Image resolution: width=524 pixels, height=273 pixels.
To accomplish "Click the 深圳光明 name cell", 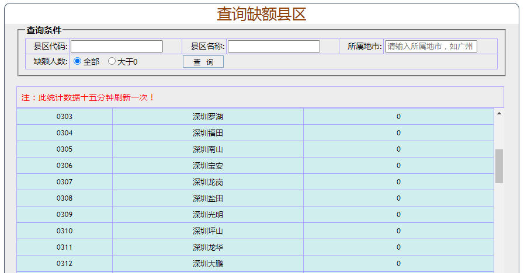I will 208,215.
